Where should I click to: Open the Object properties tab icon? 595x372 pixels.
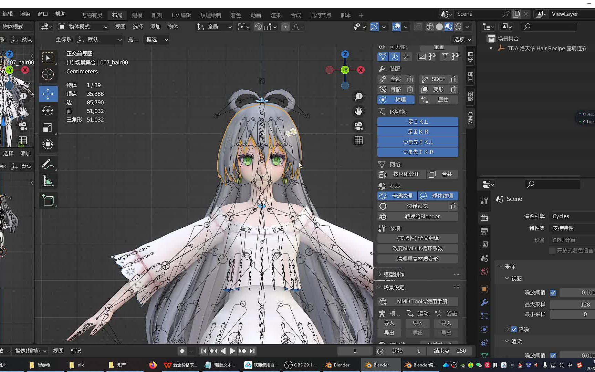(484, 289)
